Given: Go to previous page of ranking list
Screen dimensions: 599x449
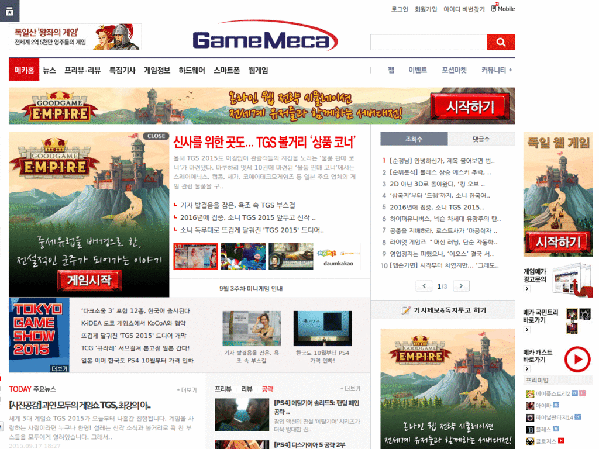Looking at the screenshot, I should (424, 285).
